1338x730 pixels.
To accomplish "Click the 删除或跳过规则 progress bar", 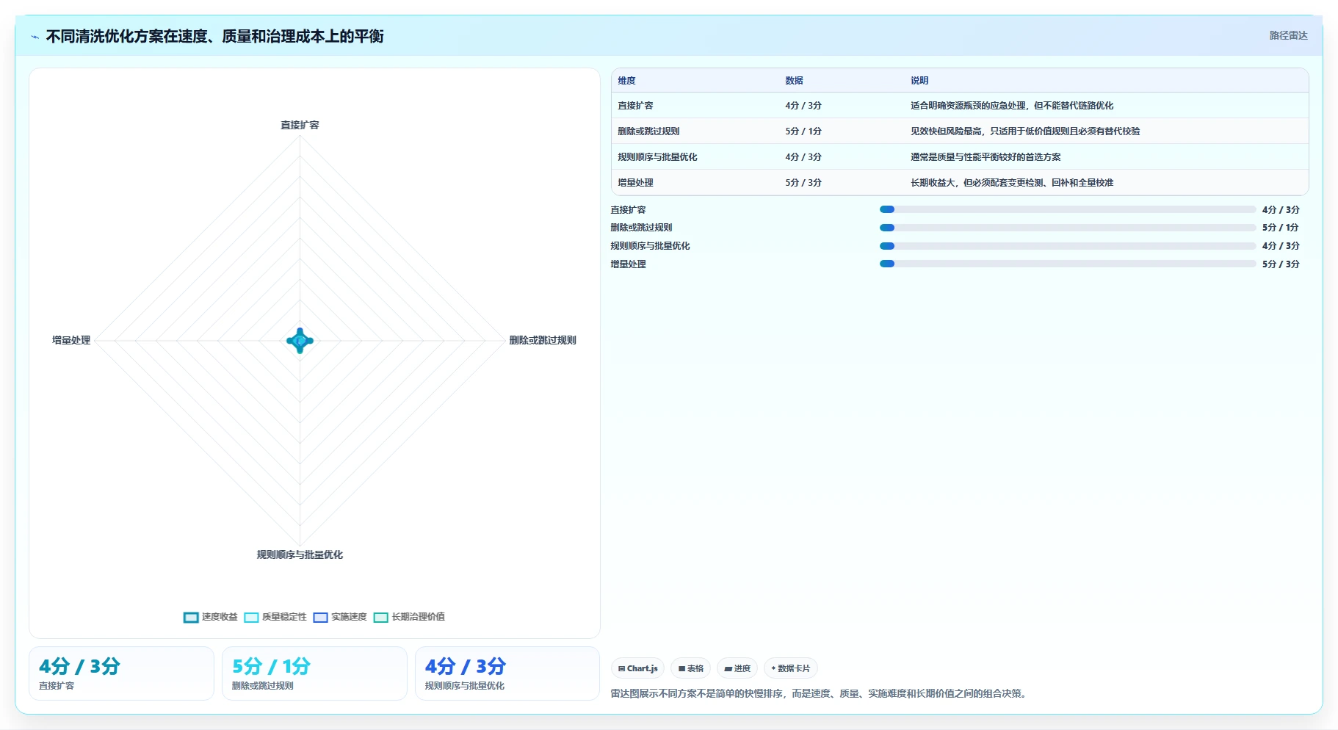I will coord(1068,228).
